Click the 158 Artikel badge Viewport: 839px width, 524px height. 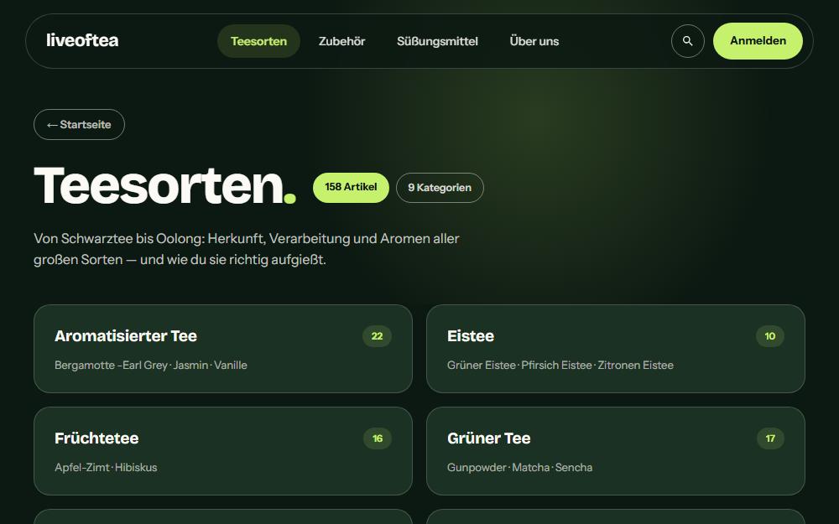tap(351, 187)
